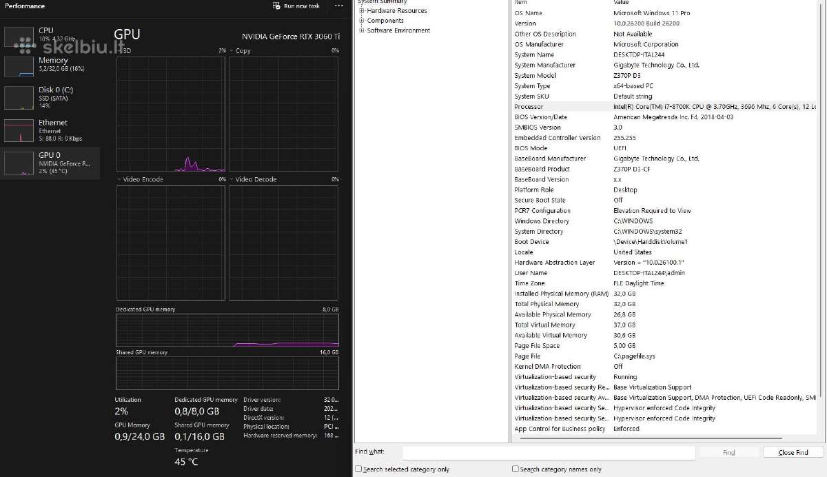Viewport: 827px width, 477px height.
Task: Expand the Components plus box
Action: pyautogui.click(x=362, y=21)
